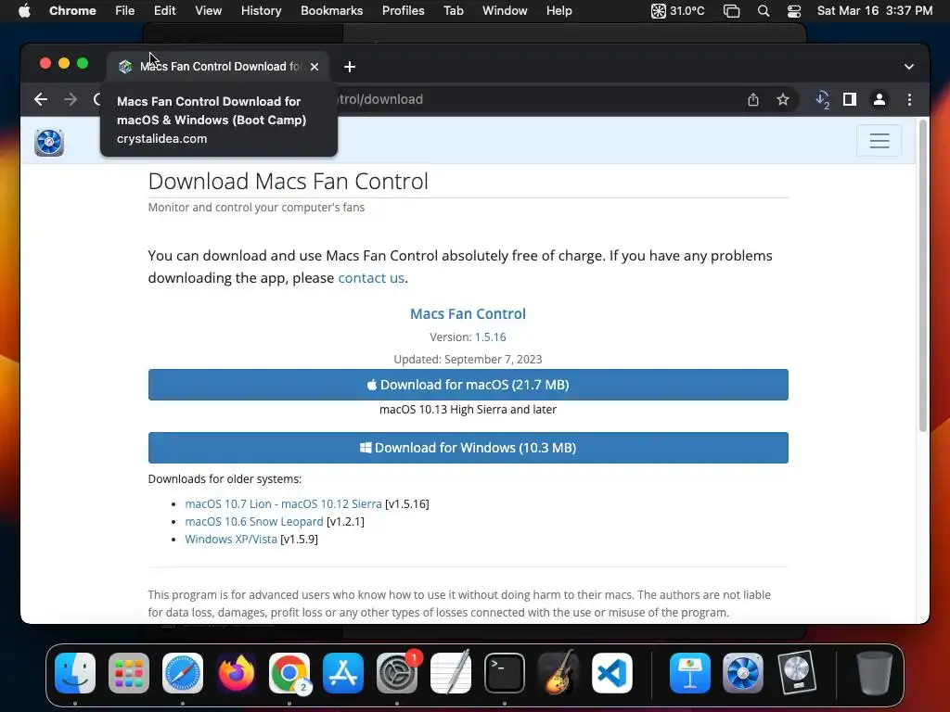950x712 pixels.
Task: Click the Macs Fan Control site logo
Action: (49, 142)
